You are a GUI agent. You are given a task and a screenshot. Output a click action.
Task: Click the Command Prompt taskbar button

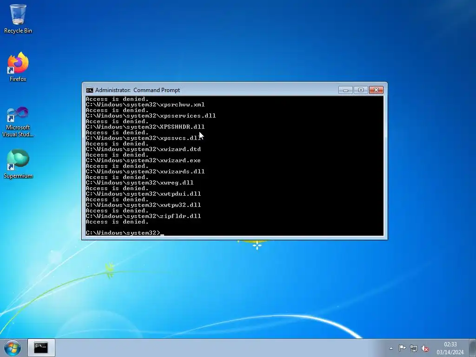41,348
